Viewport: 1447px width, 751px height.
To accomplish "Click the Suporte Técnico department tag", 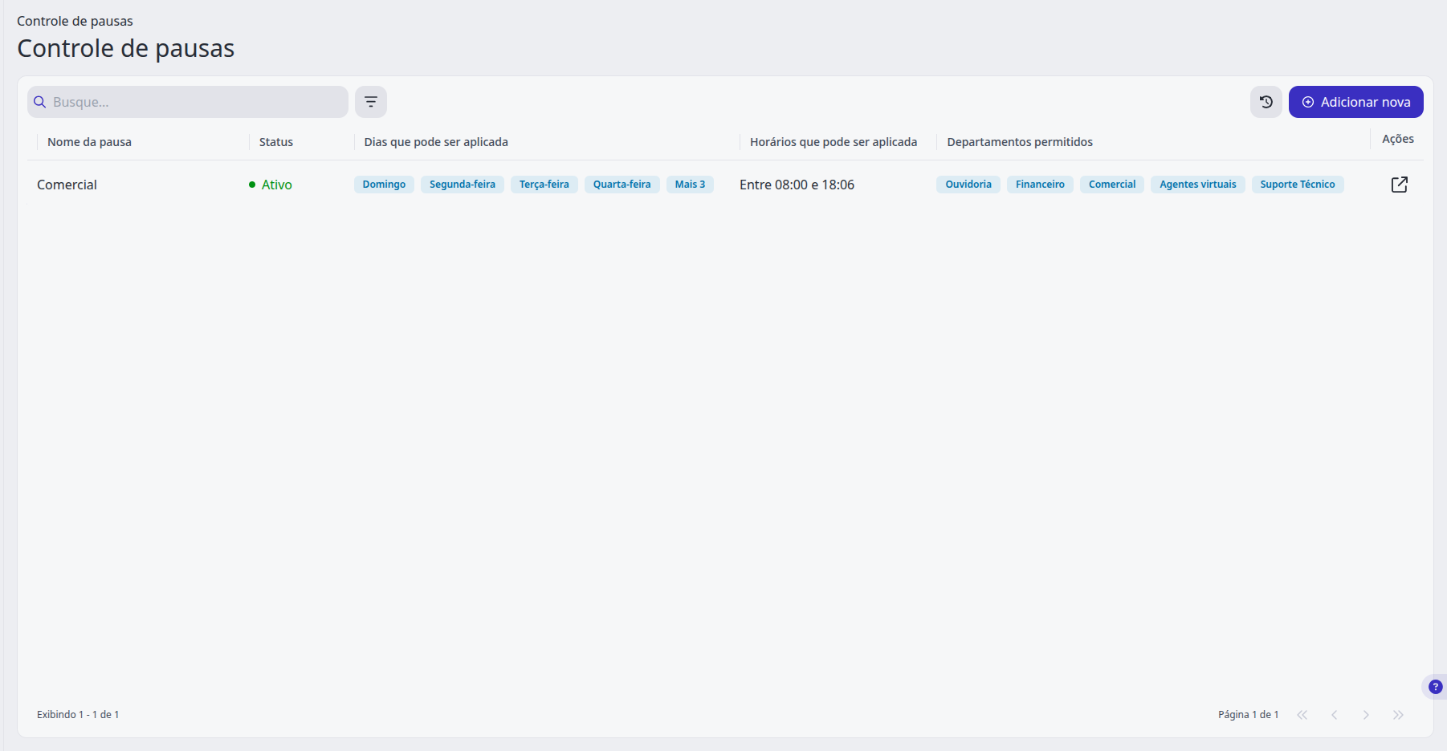I will coord(1298,185).
